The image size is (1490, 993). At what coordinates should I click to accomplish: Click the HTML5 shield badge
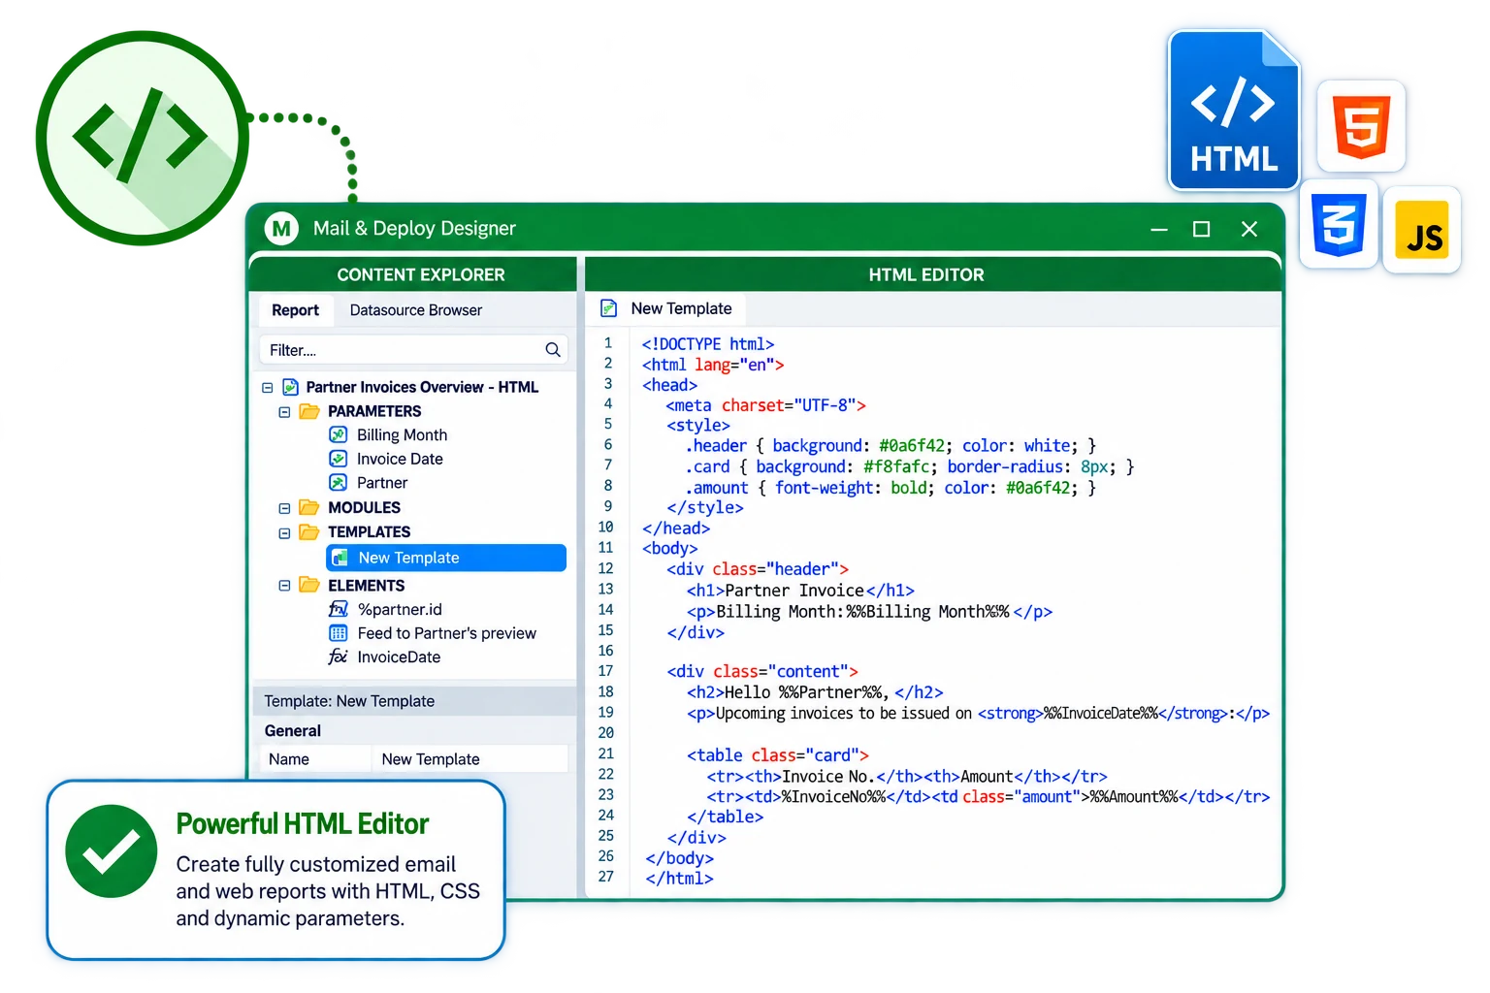tap(1361, 126)
